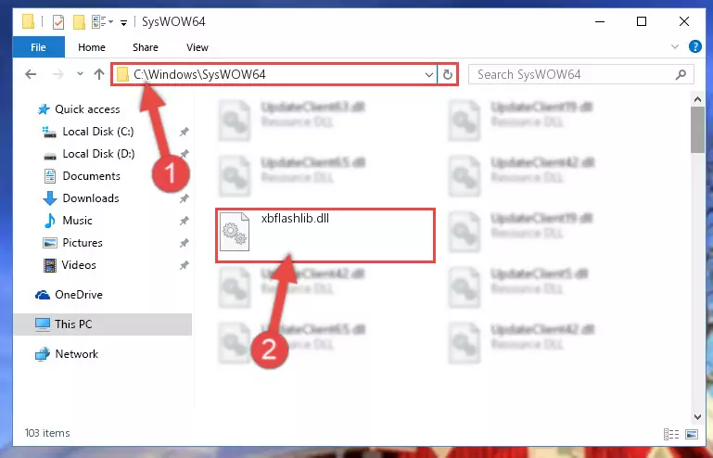
Task: Go forward using the forward arrow
Action: point(57,74)
